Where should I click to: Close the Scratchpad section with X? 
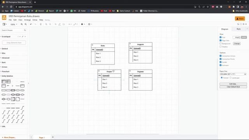coord(25,37)
